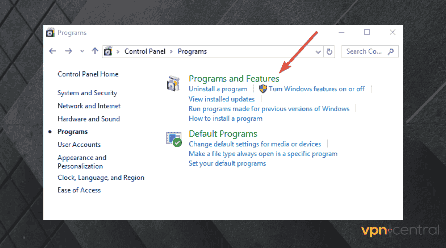Click the Programs window title bar icon
This screenshot has width=446, height=248.
coord(50,32)
